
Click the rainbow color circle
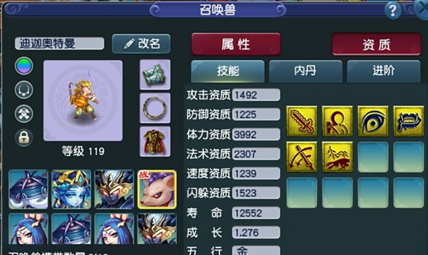pos(24,66)
